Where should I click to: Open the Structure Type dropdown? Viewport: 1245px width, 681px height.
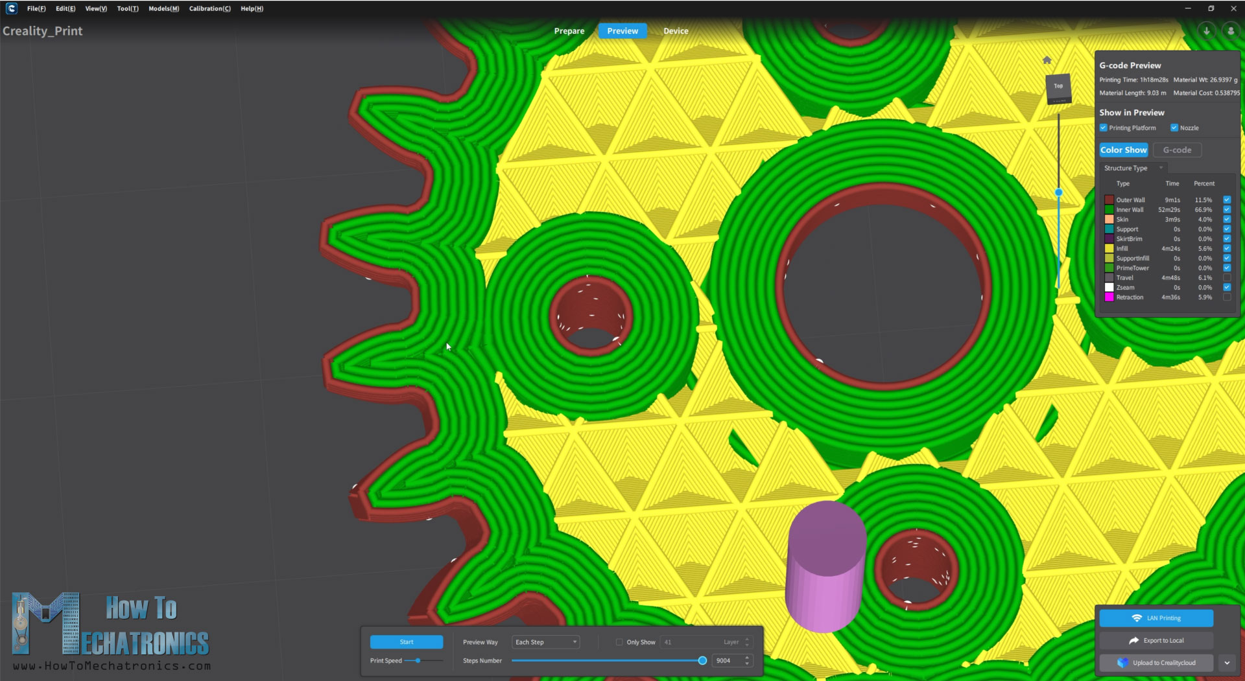coord(1133,168)
